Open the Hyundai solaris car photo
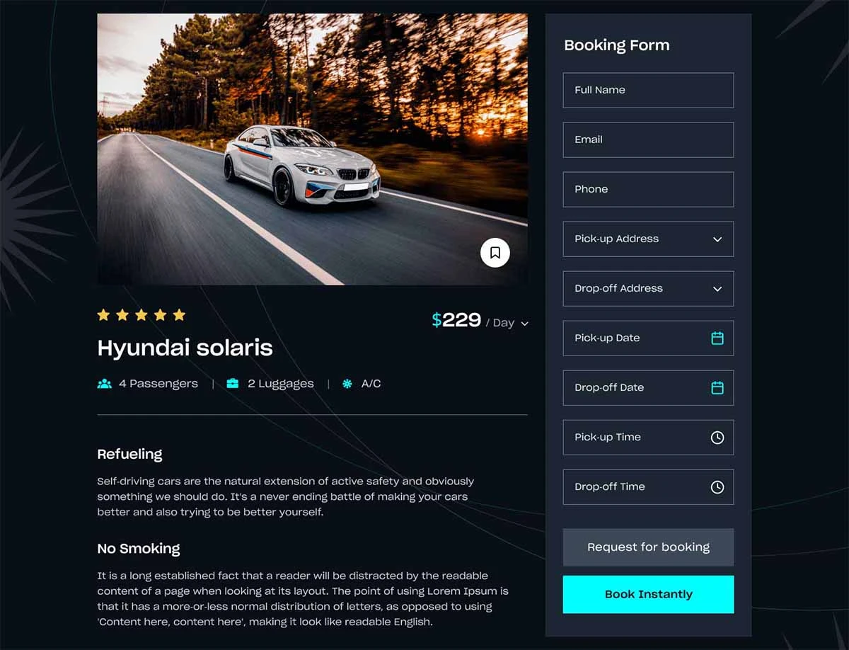The width and height of the screenshot is (849, 650). click(312, 149)
